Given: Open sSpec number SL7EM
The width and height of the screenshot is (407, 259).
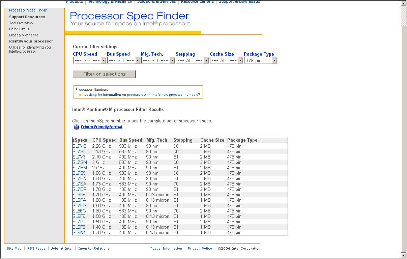Looking at the screenshot, I should pos(80,168).
